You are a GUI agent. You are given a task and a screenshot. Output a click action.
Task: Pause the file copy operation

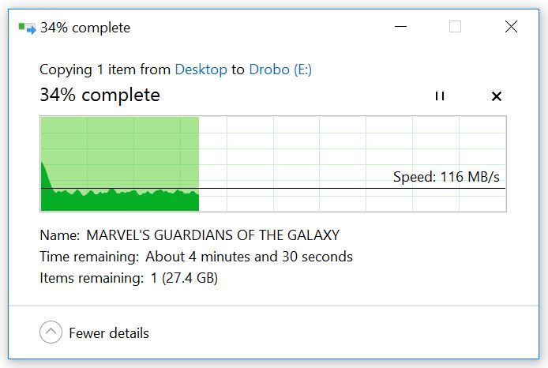point(440,96)
